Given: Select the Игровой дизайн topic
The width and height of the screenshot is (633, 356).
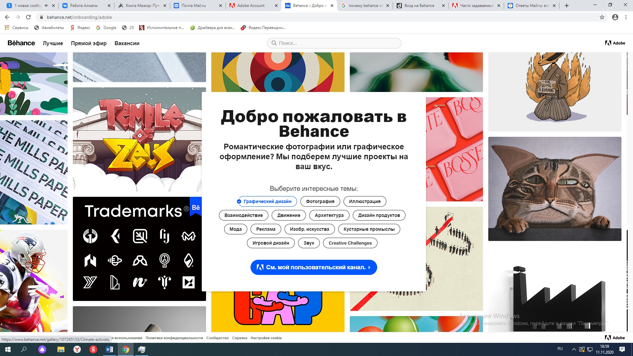Looking at the screenshot, I should pos(271,243).
